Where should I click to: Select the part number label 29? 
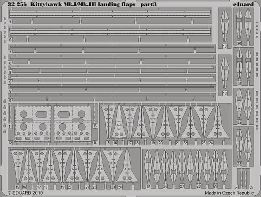click(x=215, y=186)
